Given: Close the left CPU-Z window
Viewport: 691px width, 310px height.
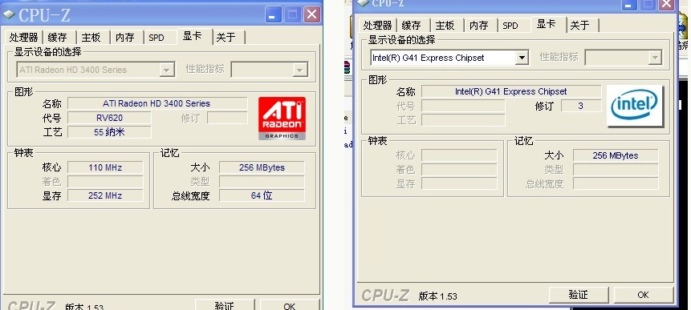Looking at the screenshot, I should (x=312, y=15).
